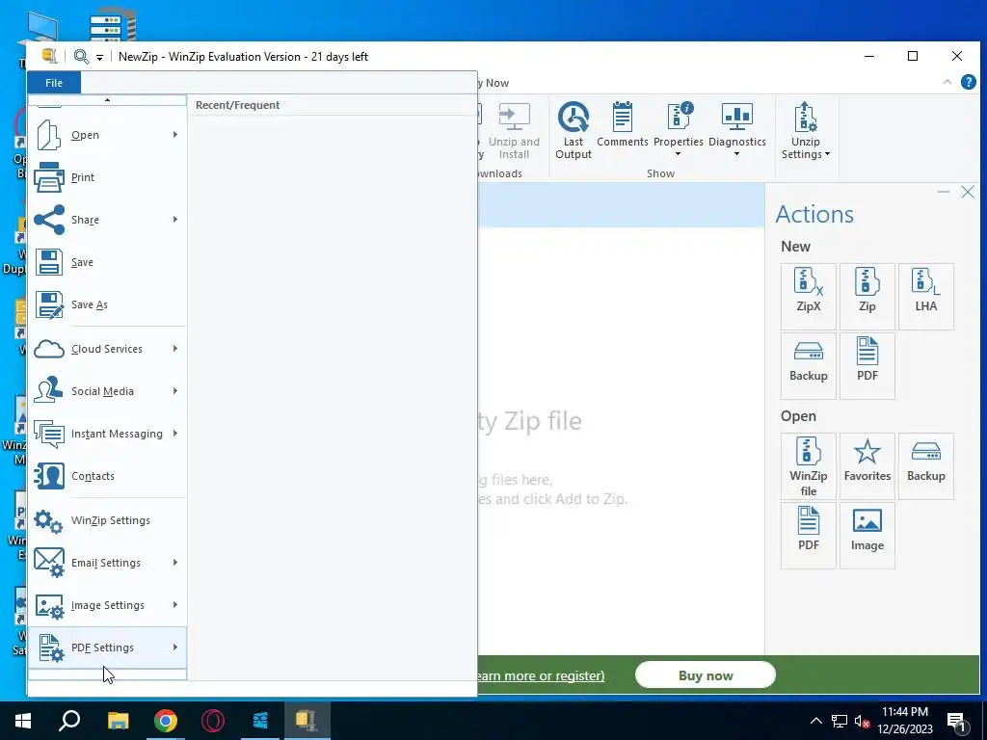987x740 pixels.
Task: Click the Image Settings icon
Action: 48,605
